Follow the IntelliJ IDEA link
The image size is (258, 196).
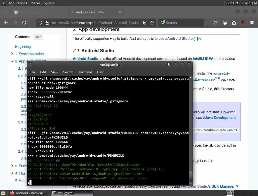pos(205,59)
